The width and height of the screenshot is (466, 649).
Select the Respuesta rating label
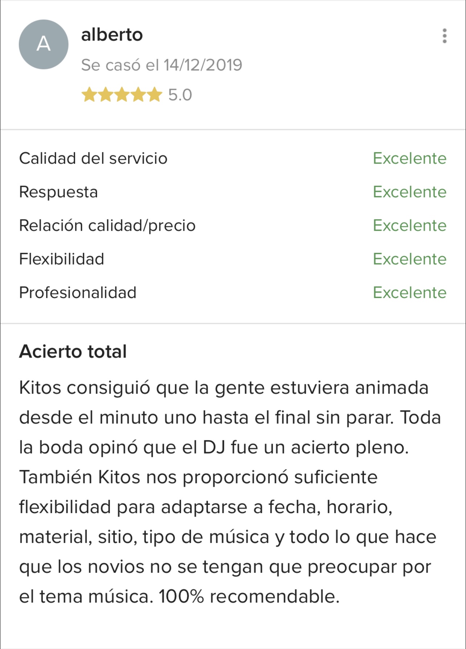click(58, 192)
